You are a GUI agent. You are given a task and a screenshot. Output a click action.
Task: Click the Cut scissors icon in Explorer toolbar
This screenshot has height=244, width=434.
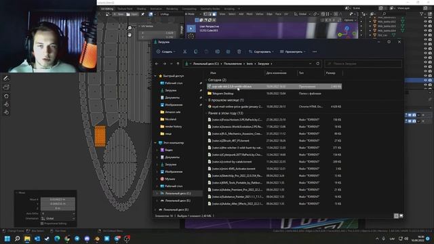click(x=184, y=52)
